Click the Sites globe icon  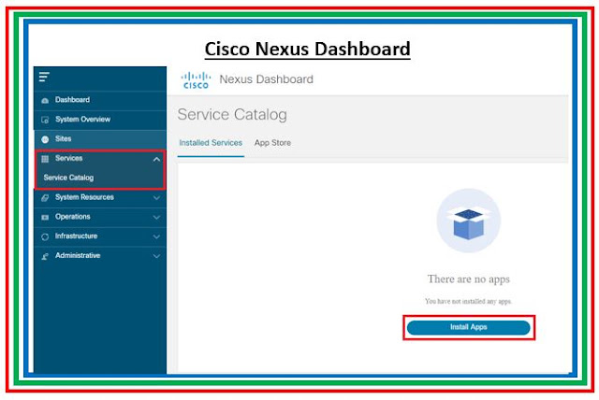[45, 139]
